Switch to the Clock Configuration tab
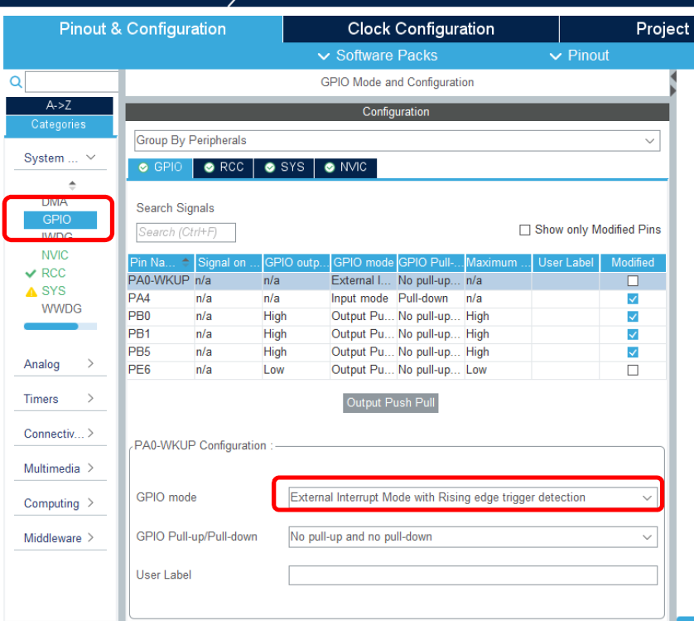694x621 pixels. [421, 29]
